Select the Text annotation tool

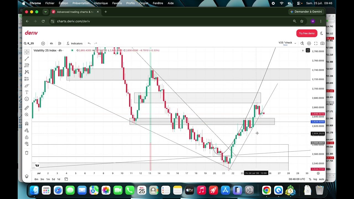click(x=27, y=92)
